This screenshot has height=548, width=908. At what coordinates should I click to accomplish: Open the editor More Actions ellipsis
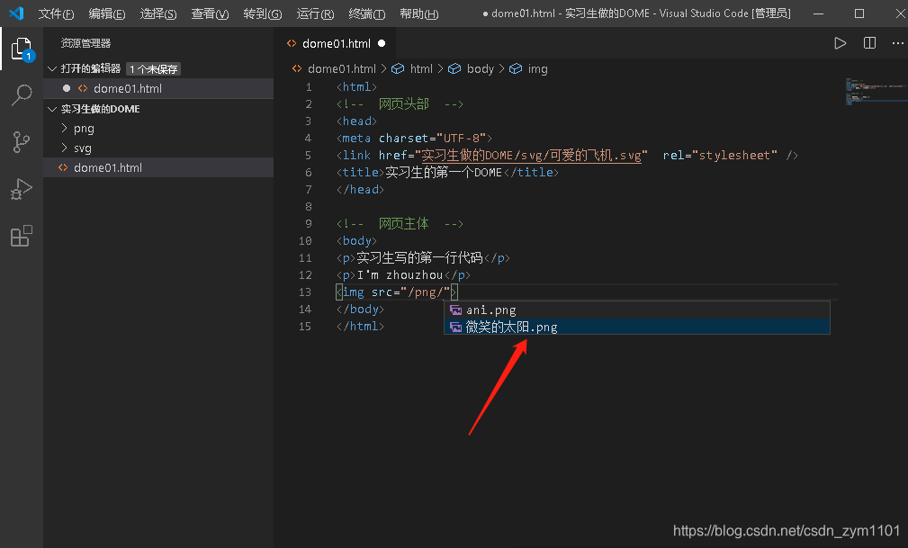tap(897, 43)
